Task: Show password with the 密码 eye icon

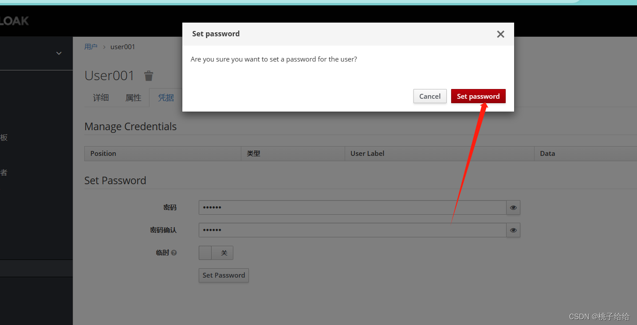Action: pos(513,207)
